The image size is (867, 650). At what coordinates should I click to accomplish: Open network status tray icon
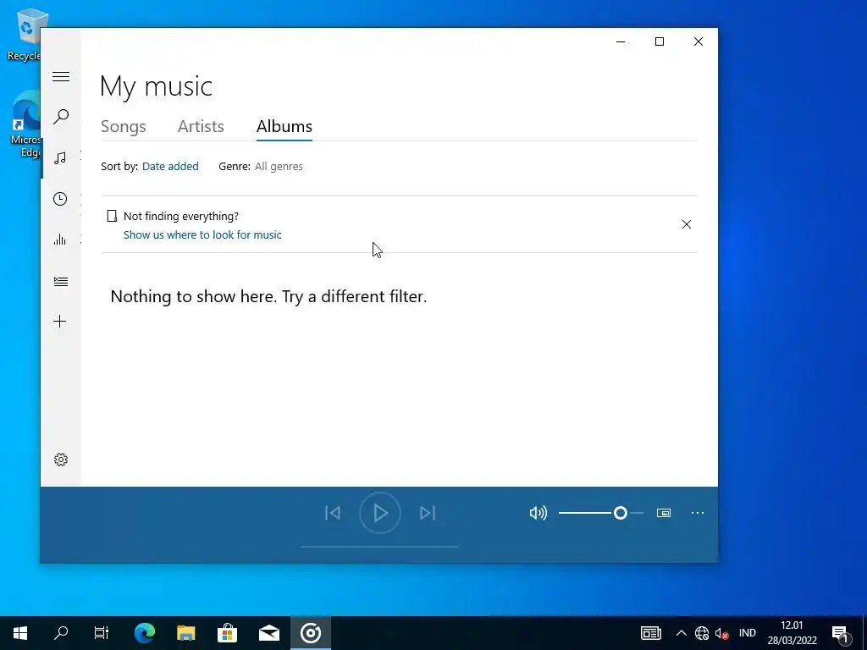pyautogui.click(x=702, y=633)
